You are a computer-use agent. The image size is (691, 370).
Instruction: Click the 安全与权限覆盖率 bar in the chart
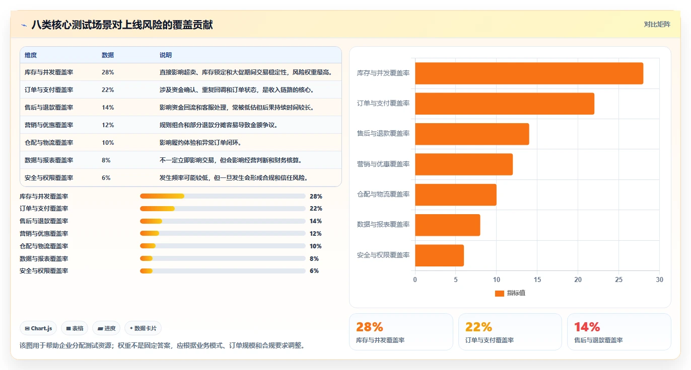coord(439,255)
